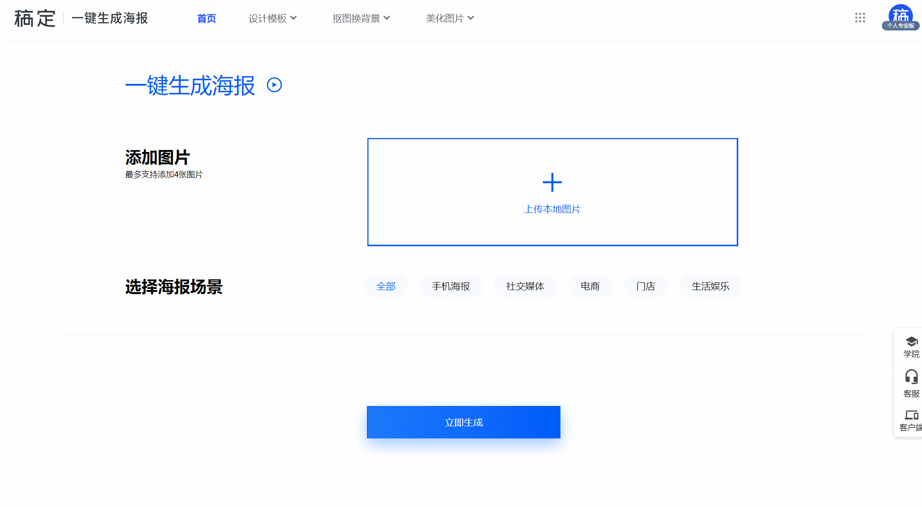Select the 手机海报 scene filter
The width and height of the screenshot is (922, 507).
(450, 286)
